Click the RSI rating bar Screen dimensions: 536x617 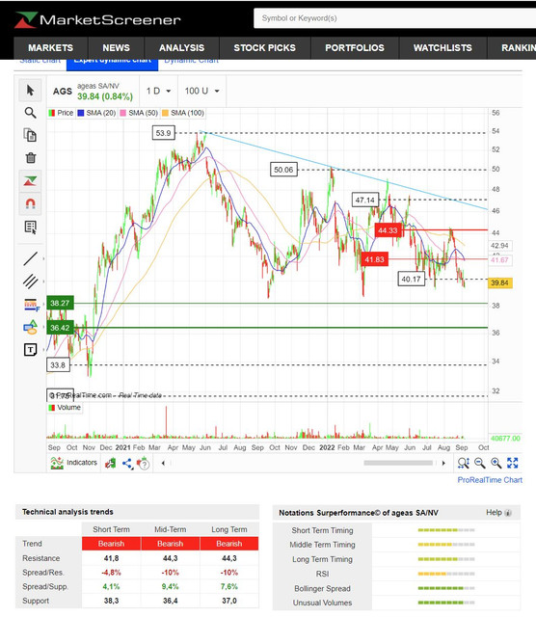pos(446,575)
